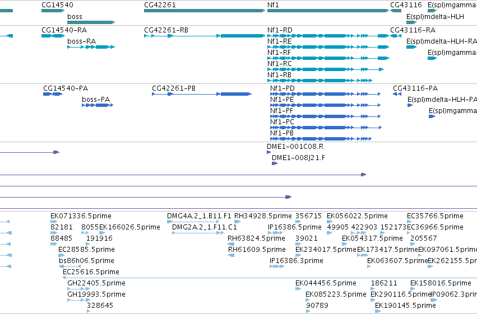Click the Nf1-PE protein label
This screenshot has width=477, height=314.
[x=282, y=100]
